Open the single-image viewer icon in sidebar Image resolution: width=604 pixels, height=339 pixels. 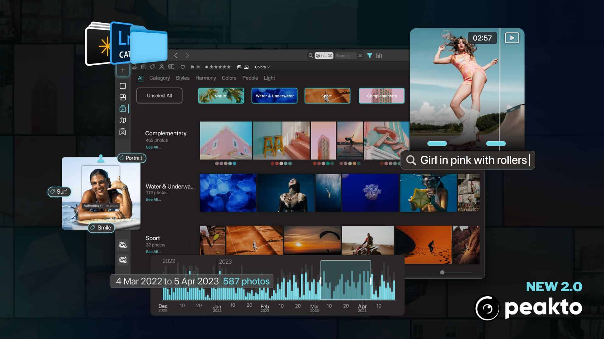[123, 86]
